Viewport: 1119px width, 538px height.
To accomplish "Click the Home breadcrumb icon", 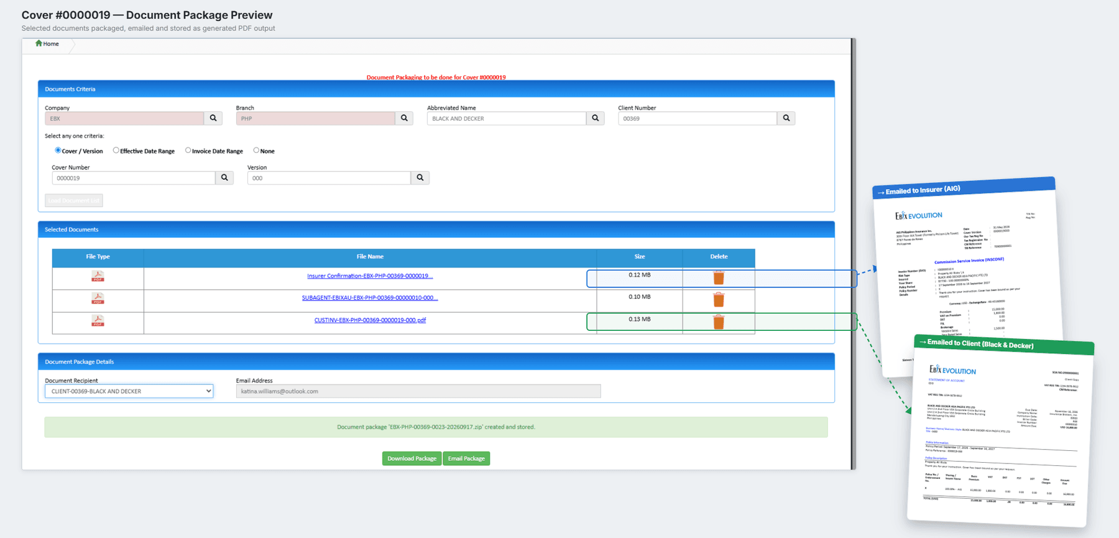I will (x=39, y=44).
